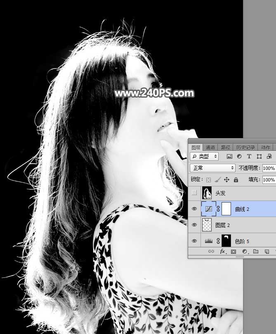276x334 pixels.
Task: Toggle lock position icon
Action: point(226,180)
